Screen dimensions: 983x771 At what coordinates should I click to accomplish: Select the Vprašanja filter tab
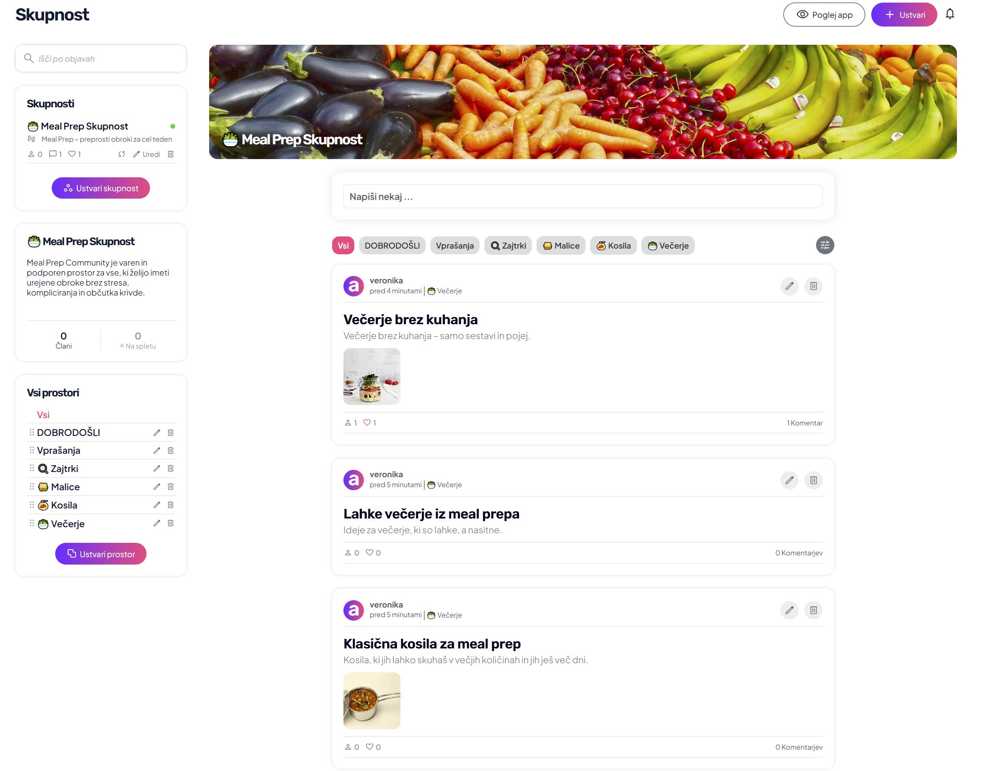point(454,246)
